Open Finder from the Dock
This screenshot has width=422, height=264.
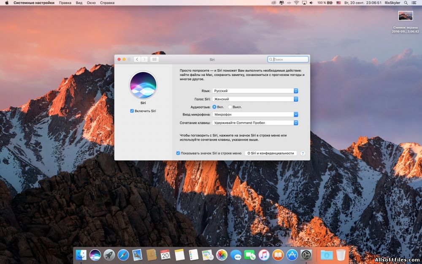tap(81, 255)
